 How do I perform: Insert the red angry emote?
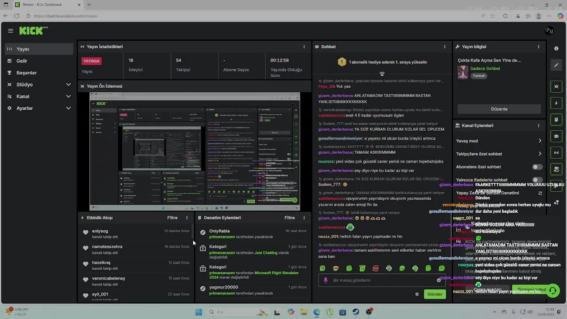376,268
